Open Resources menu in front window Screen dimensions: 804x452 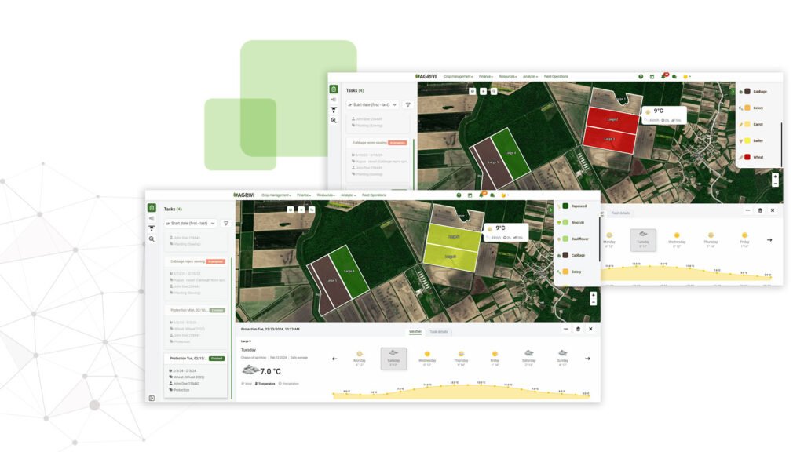pos(326,195)
